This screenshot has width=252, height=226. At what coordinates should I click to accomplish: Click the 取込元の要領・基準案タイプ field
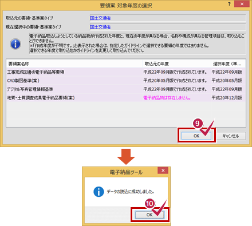point(168,18)
